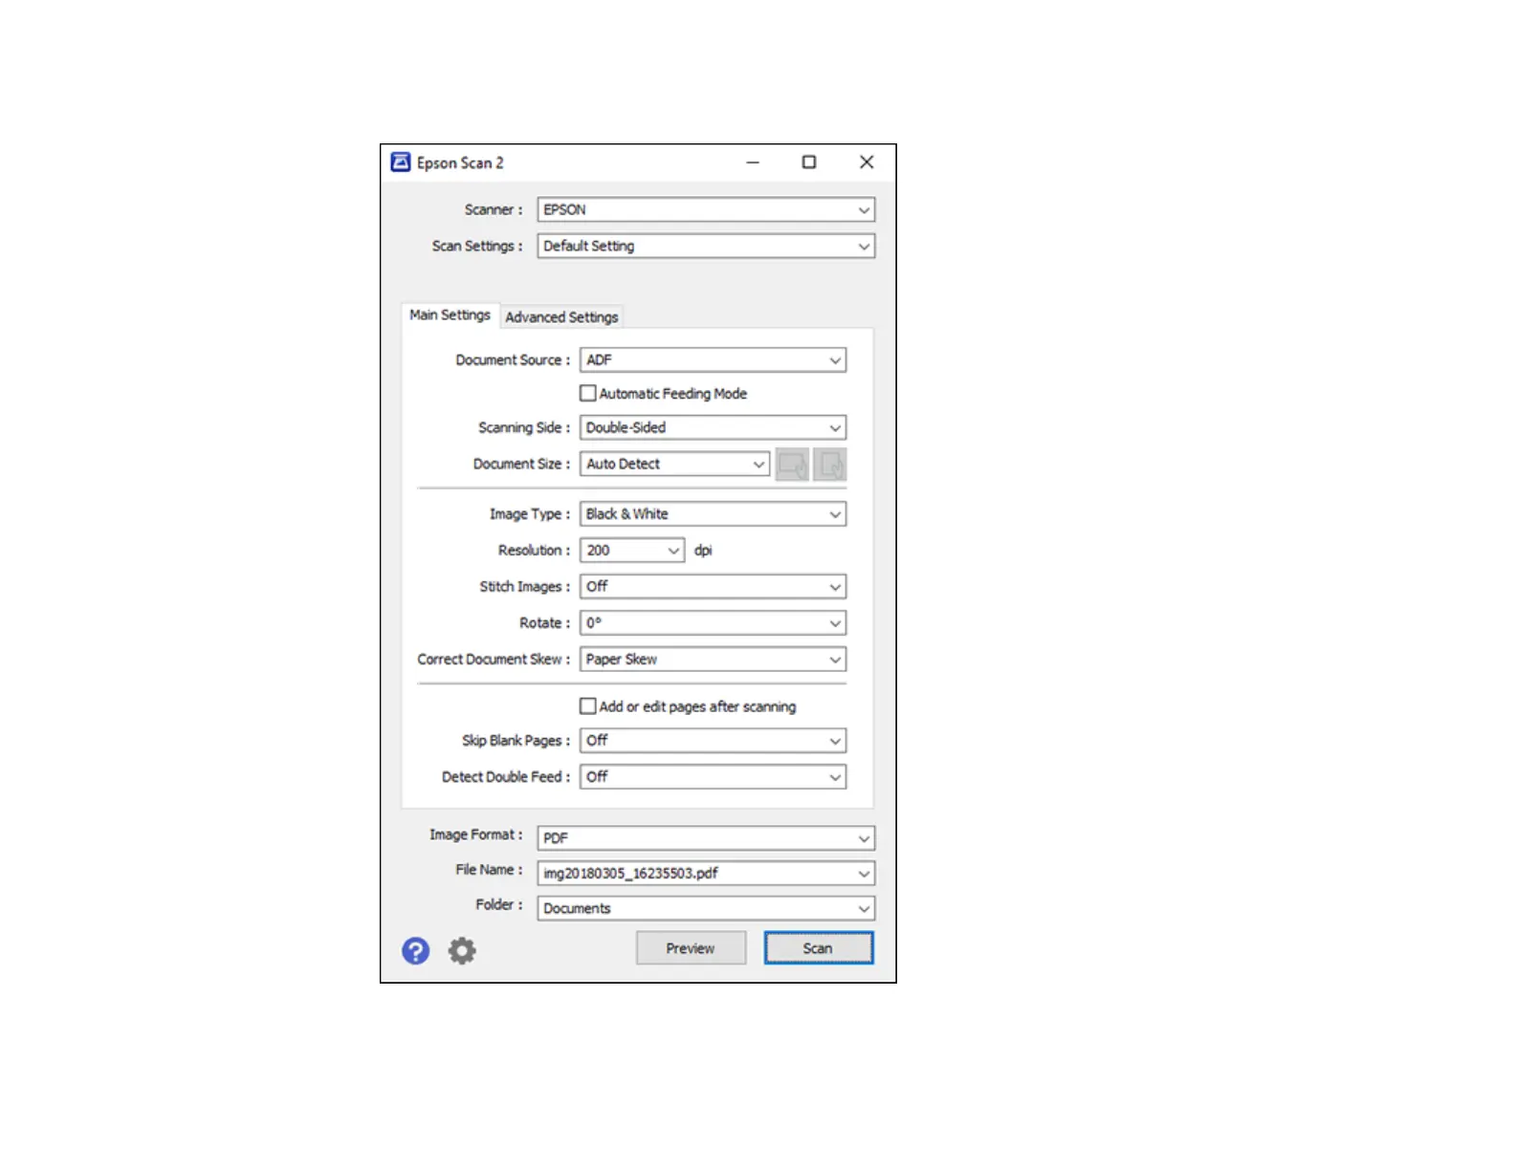Click the landscape orientation icon beside Document Size

(x=792, y=465)
